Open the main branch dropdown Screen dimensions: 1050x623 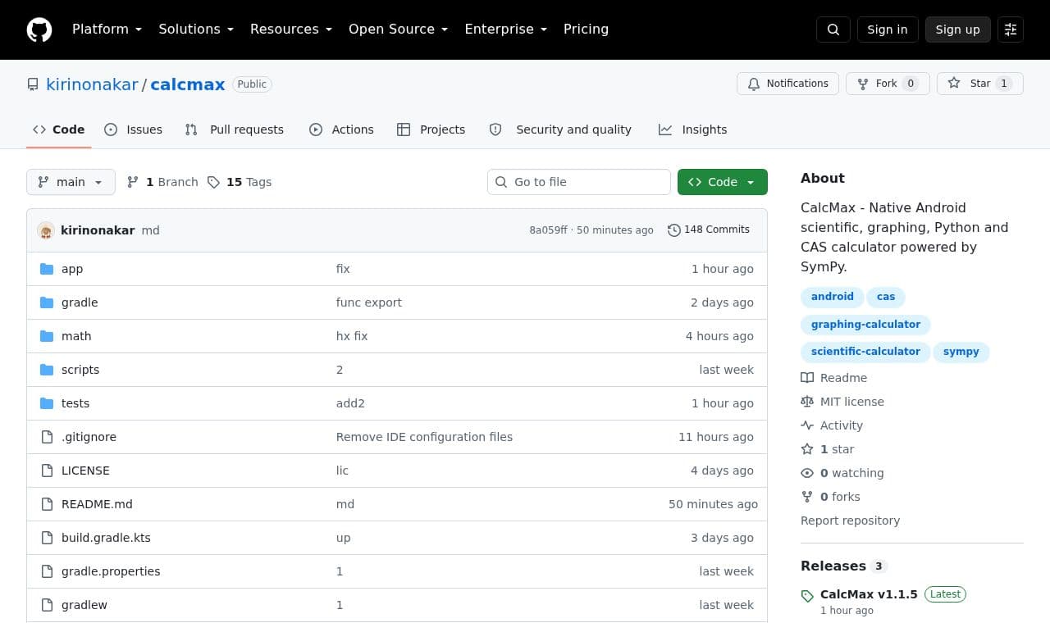click(71, 182)
